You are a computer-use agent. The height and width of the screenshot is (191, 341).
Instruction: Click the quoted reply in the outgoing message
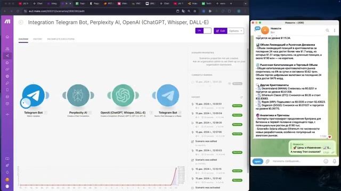(x=312, y=146)
